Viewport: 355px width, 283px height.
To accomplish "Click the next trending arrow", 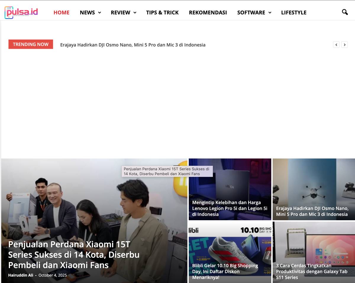I will tap(344, 45).
